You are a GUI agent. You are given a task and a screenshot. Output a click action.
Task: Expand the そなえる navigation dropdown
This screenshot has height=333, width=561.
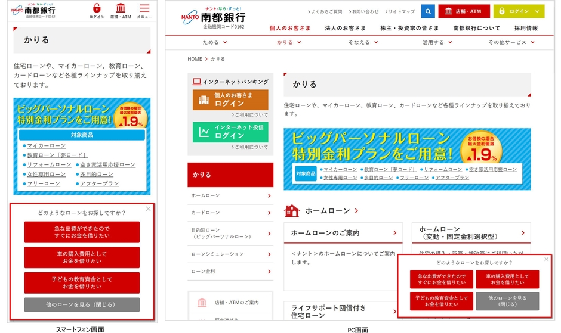(363, 42)
